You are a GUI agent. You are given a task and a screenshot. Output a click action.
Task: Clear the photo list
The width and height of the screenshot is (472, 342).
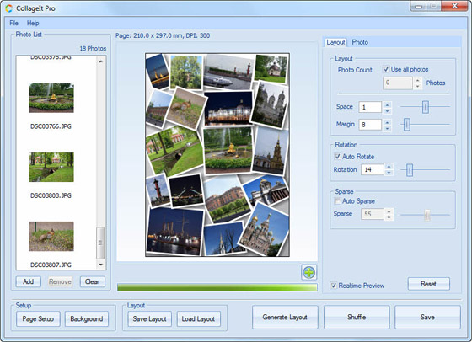tap(92, 281)
